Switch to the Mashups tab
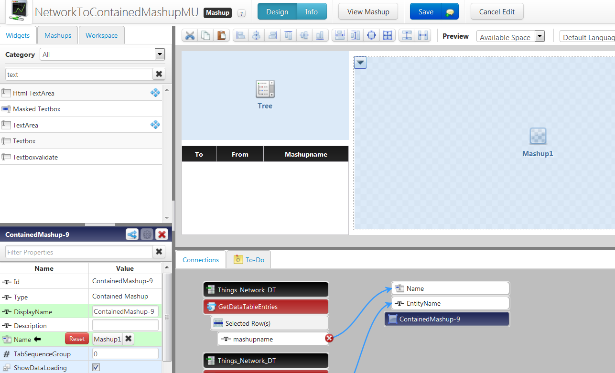This screenshot has height=373, width=615. click(58, 35)
